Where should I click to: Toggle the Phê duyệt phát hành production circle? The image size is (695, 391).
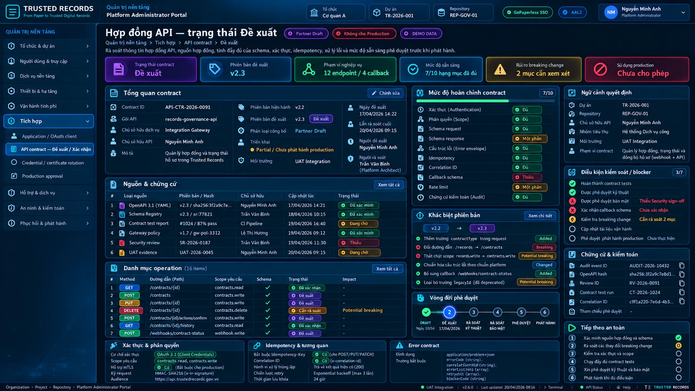572,239
